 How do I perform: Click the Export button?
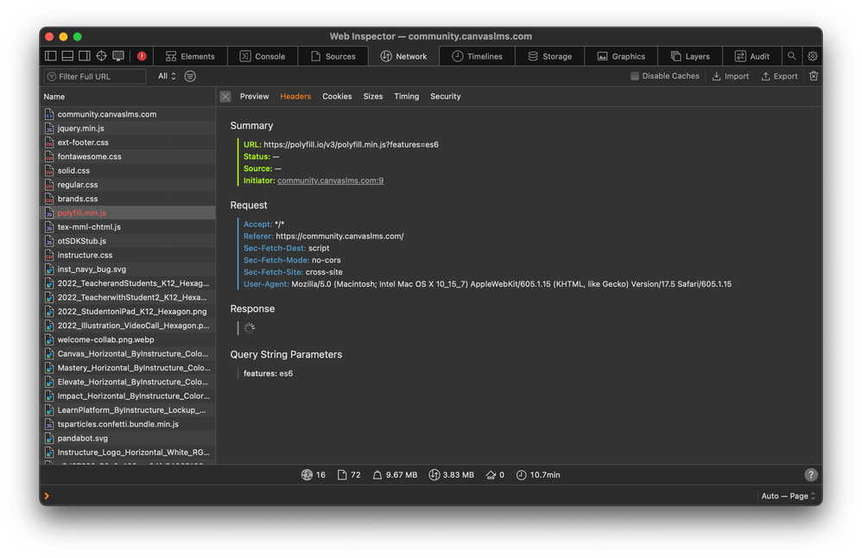(x=779, y=76)
